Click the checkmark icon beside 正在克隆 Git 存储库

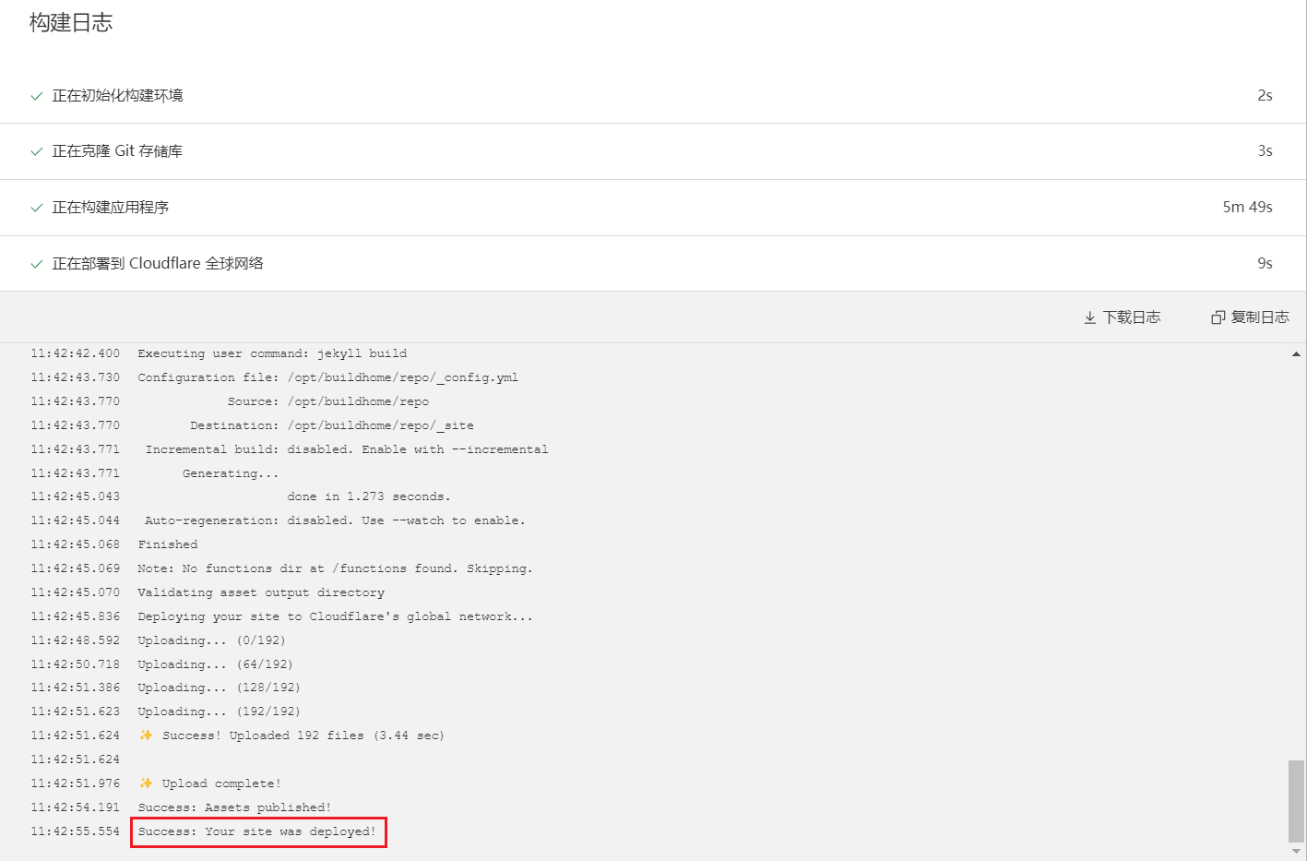click(37, 151)
